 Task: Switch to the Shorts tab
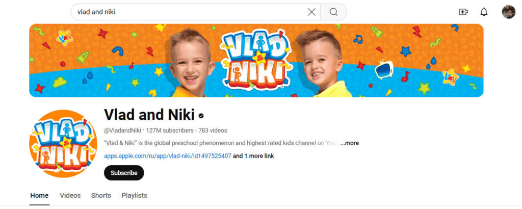click(x=101, y=195)
